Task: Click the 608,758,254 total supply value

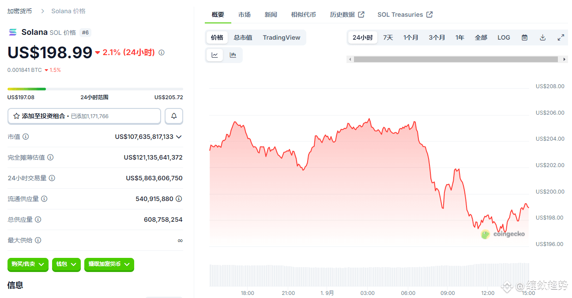Action: (x=163, y=220)
